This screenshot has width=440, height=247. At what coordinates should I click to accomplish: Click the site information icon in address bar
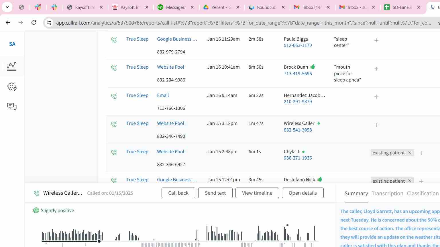pyautogui.click(x=49, y=23)
